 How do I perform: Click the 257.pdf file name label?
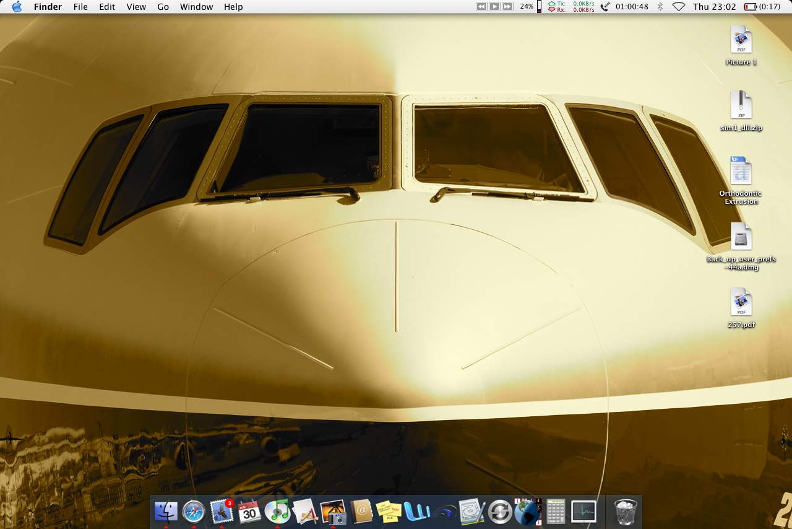741,325
